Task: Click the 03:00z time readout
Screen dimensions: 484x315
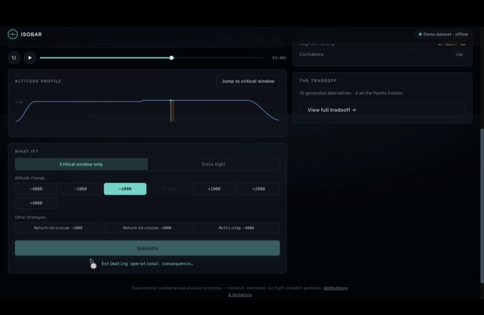Action: (x=279, y=58)
